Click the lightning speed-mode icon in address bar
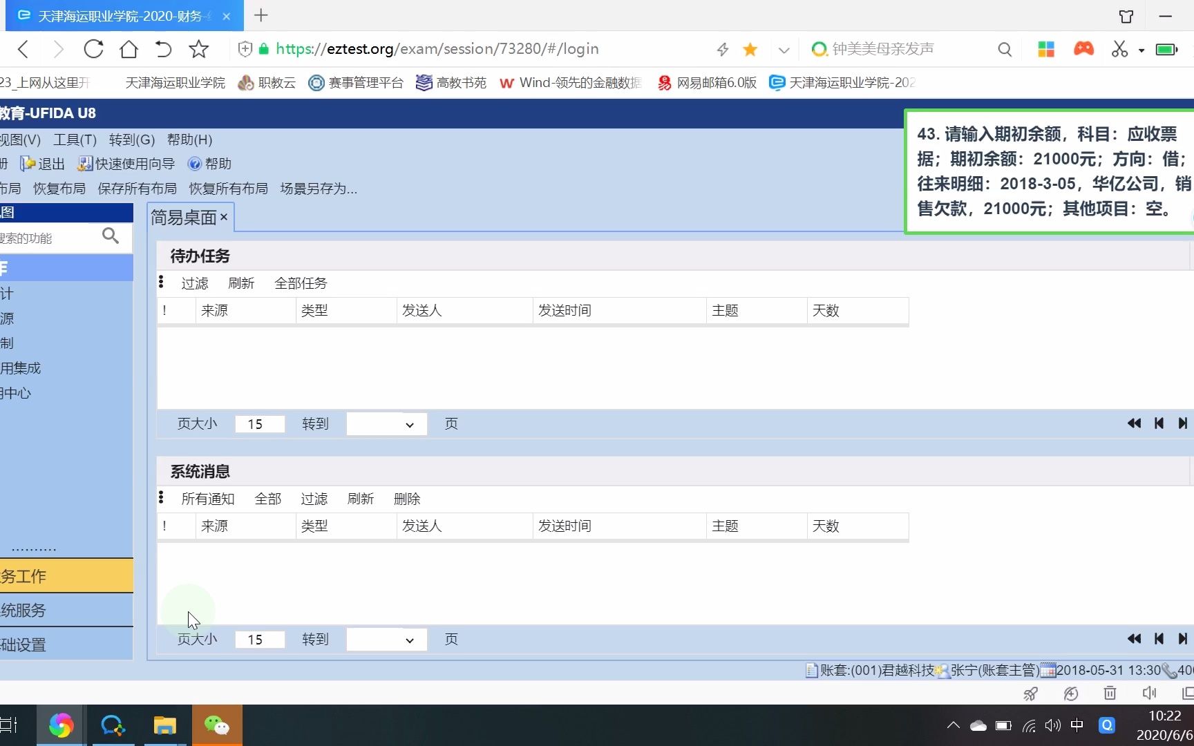Screen dimensions: 1194x746 tap(723, 49)
